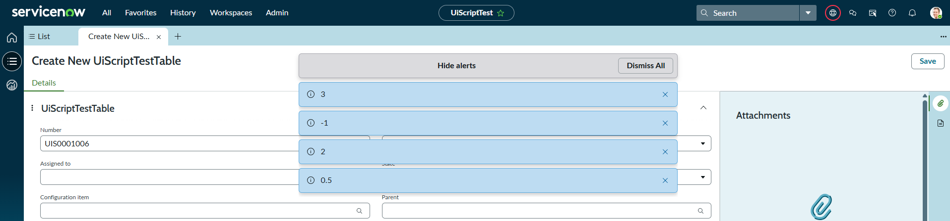Image resolution: width=950 pixels, height=221 pixels.
Task: Click the UiScriptTest application pill
Action: 476,13
